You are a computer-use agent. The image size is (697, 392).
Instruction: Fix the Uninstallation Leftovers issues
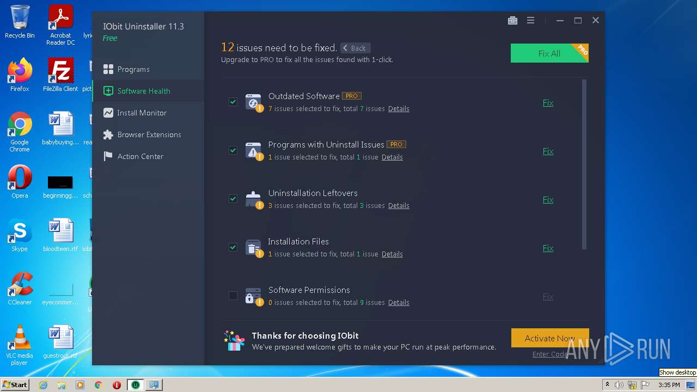click(548, 199)
